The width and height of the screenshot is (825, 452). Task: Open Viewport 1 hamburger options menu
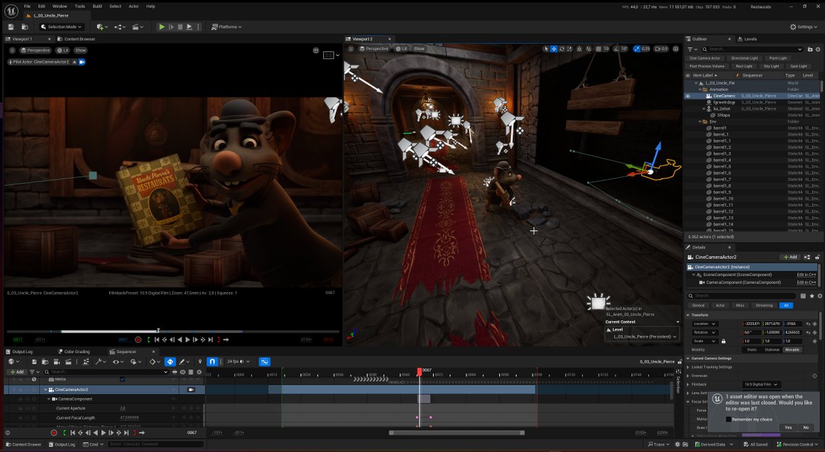click(x=12, y=50)
